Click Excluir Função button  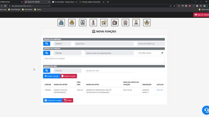(x=69, y=76)
